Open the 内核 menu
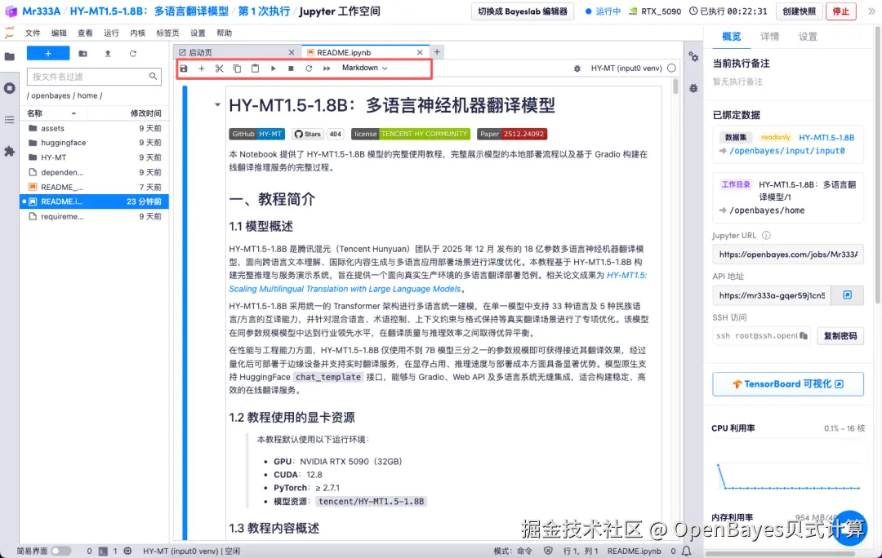882x558 pixels. click(x=138, y=33)
